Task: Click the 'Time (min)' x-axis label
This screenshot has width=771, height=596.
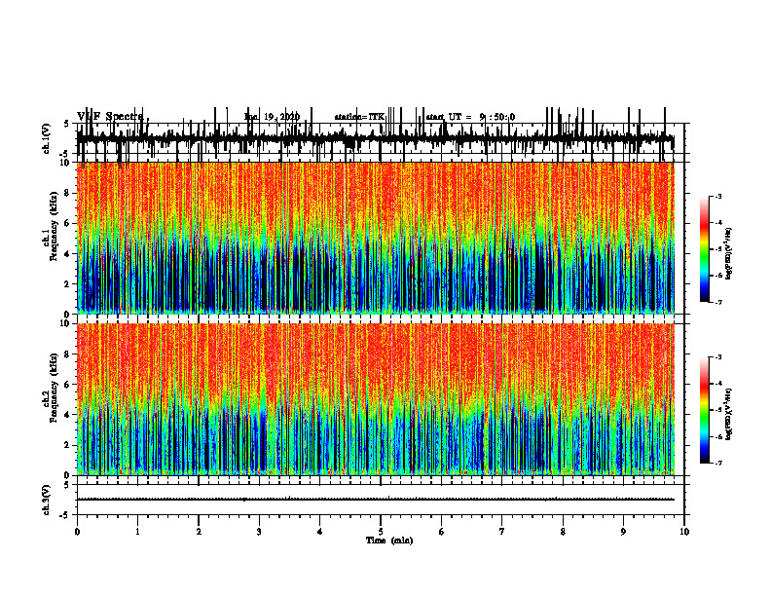Action: pos(389,540)
